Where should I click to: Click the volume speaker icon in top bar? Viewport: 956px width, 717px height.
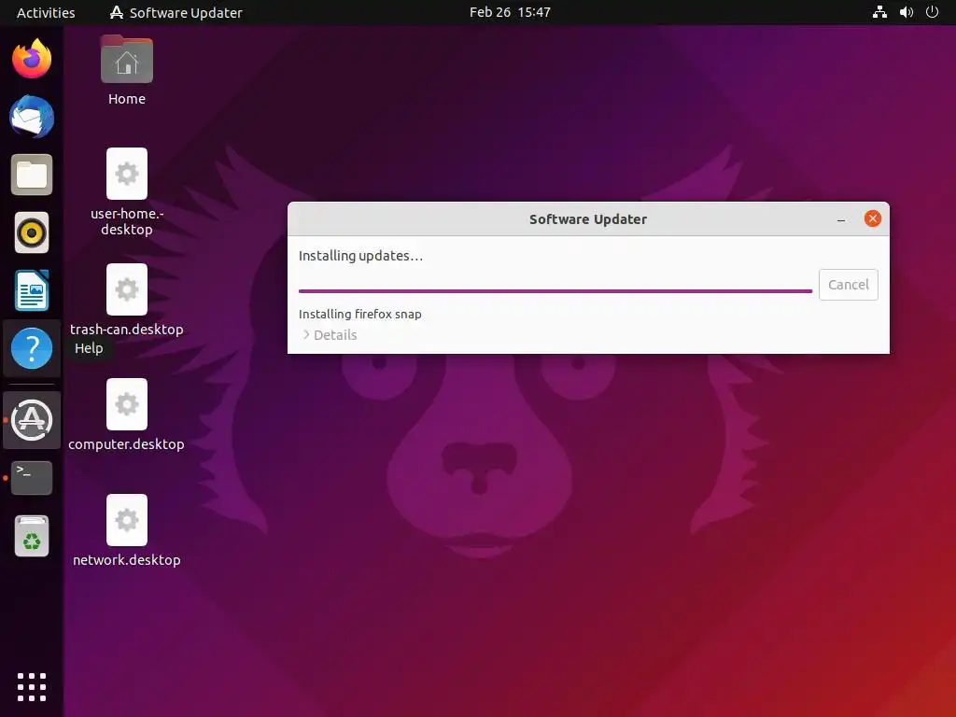pos(906,12)
